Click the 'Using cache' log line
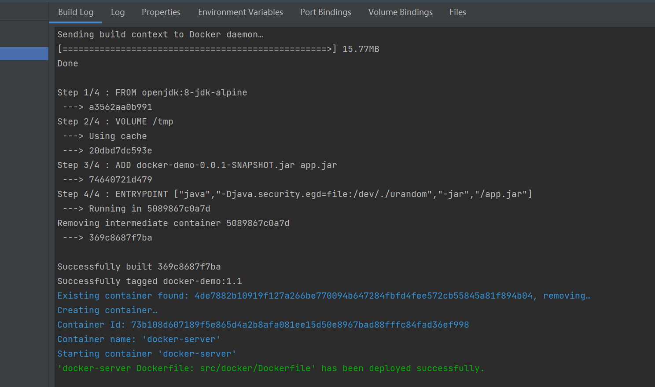Viewport: 655px width, 387px height. (x=105, y=136)
